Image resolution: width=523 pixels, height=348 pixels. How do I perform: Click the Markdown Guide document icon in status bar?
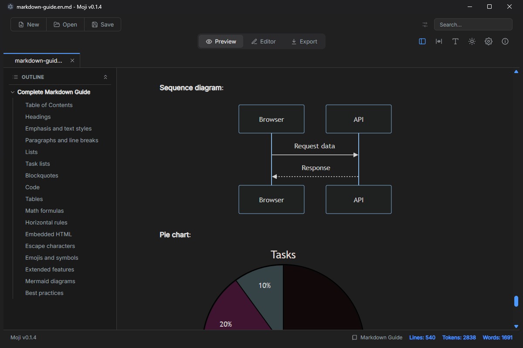[355, 338]
